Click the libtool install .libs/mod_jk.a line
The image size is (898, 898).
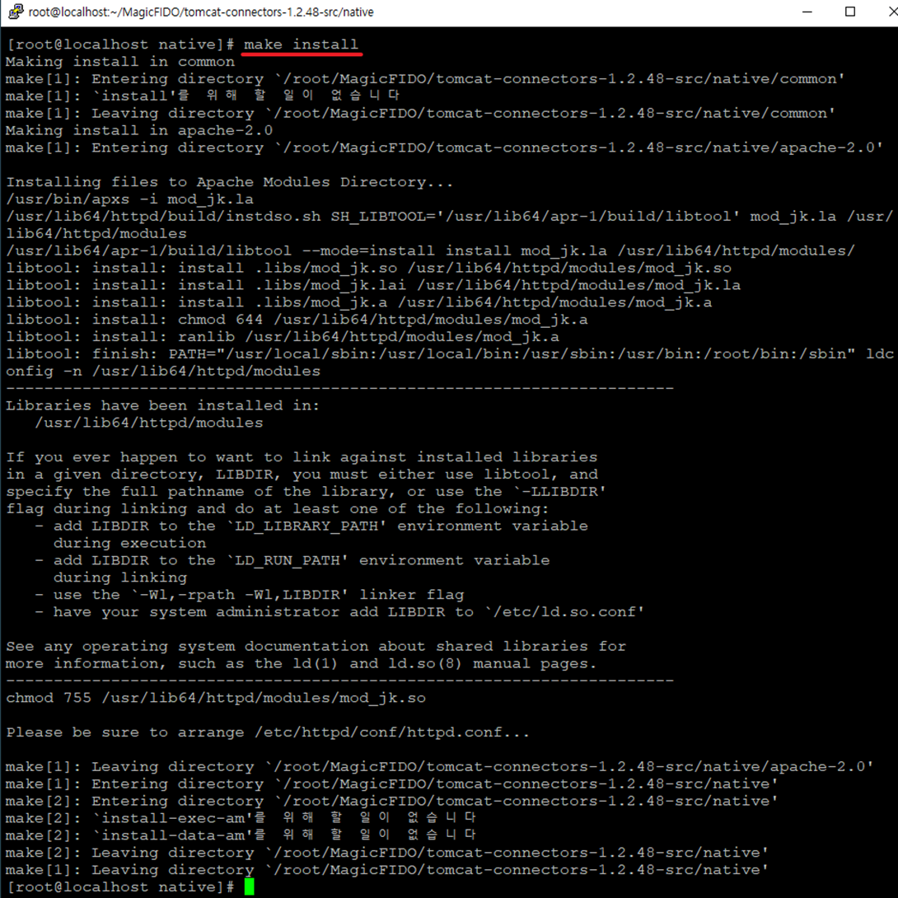[359, 302]
